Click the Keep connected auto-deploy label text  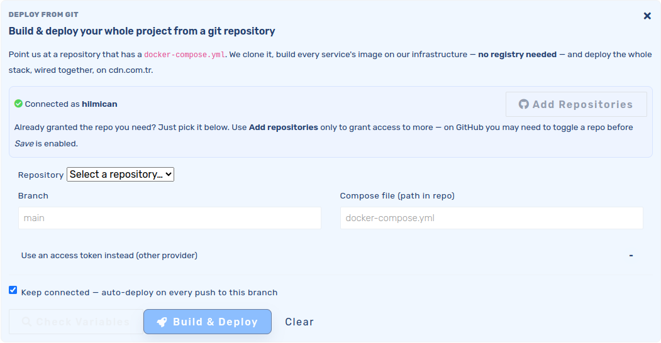click(x=149, y=293)
